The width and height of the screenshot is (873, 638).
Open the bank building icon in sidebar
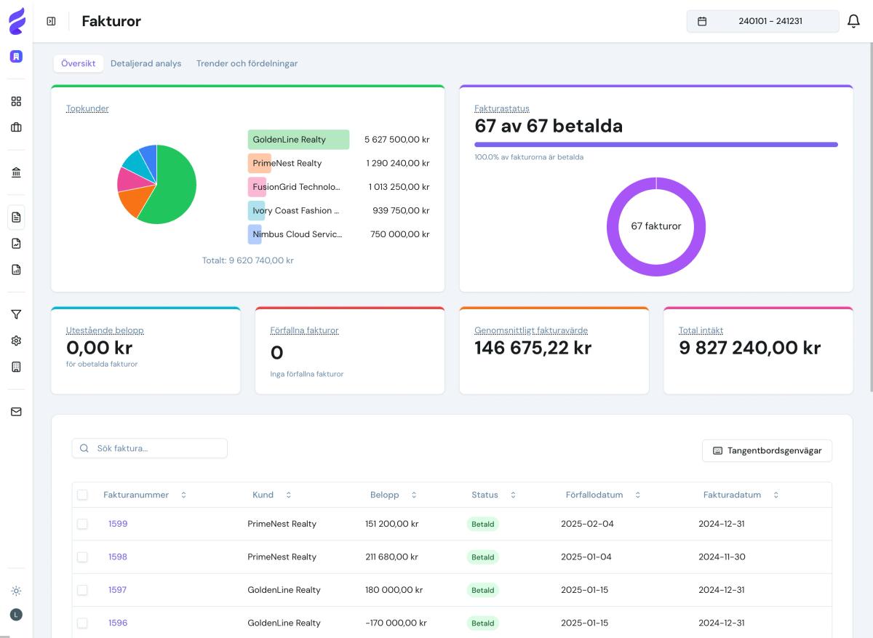click(x=16, y=172)
